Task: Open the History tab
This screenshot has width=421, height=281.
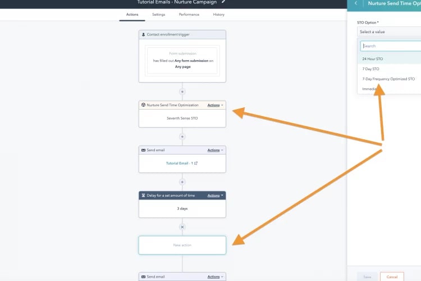Action: click(218, 15)
